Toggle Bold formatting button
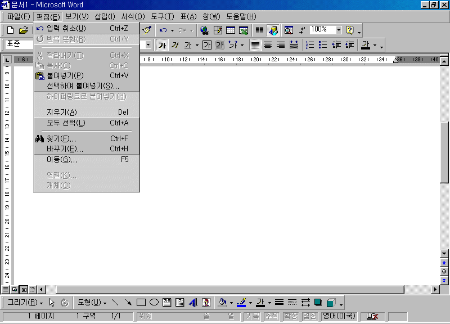Viewport: 450px width, 324px height. coord(162,45)
